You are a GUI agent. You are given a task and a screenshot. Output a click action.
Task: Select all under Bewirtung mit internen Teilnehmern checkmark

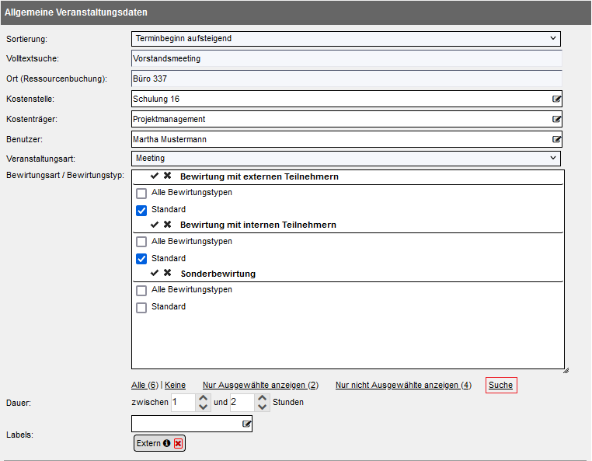tap(154, 225)
